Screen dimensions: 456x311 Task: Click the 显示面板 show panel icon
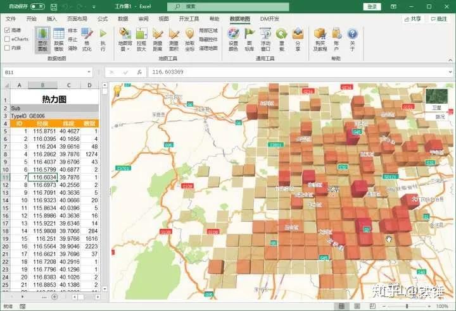(x=43, y=40)
